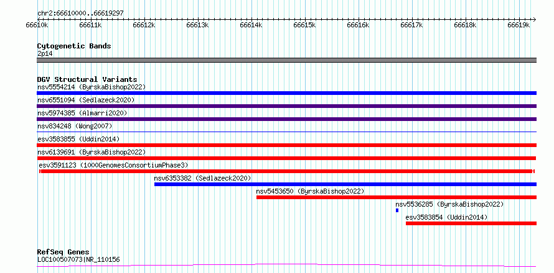Open the nsv6551094 (Sedlazeck2020) label
Viewport: 554px width, 273px height.
coord(86,100)
